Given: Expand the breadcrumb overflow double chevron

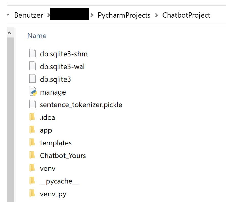Looking at the screenshot, I should [8, 15].
